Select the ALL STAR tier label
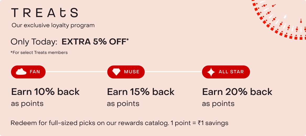Image resolution: width=306 pixels, height=136 pixels. [231, 72]
